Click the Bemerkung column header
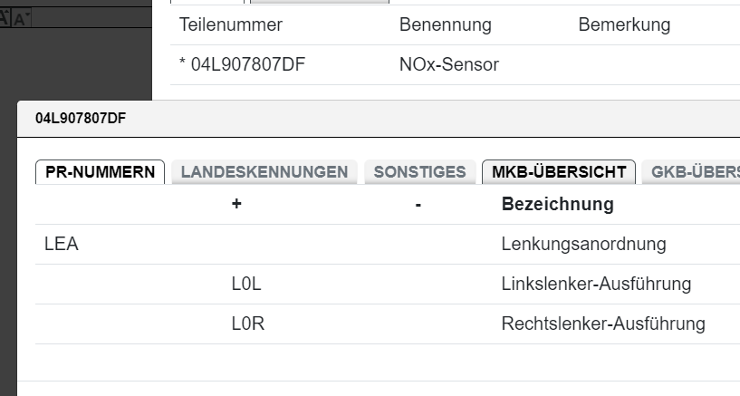 tap(624, 24)
